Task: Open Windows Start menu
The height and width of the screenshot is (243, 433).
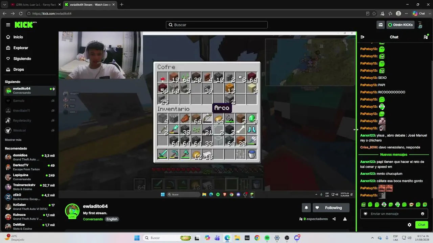Action: click(137, 238)
